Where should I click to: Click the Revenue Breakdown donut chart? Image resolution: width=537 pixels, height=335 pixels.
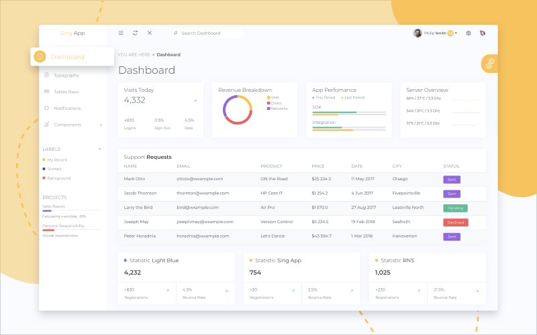point(238,110)
